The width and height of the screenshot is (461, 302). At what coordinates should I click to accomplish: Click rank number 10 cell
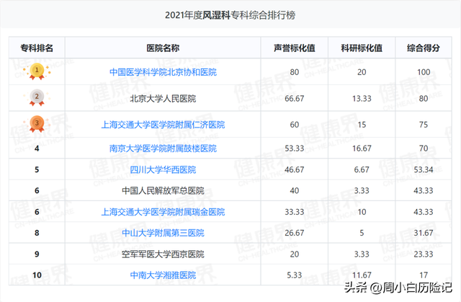tap(37, 275)
